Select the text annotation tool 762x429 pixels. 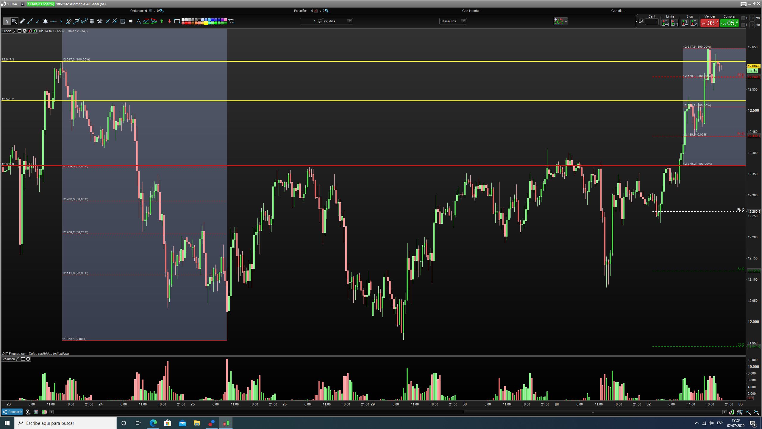tap(123, 21)
